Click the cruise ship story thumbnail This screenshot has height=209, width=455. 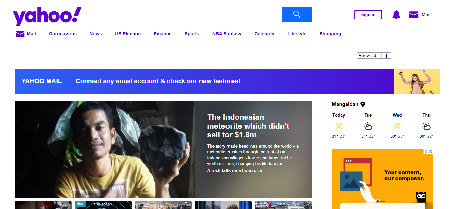click(x=283, y=205)
